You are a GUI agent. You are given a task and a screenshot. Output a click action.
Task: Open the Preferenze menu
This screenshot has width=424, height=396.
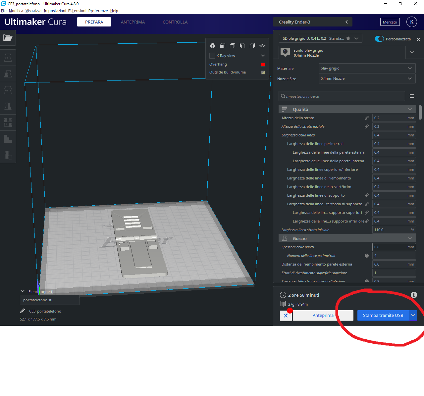[98, 11]
